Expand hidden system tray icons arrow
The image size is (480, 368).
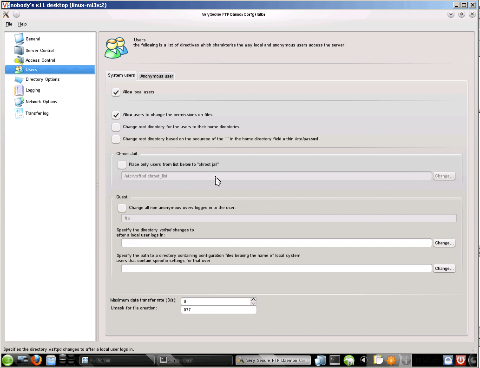click(x=363, y=361)
